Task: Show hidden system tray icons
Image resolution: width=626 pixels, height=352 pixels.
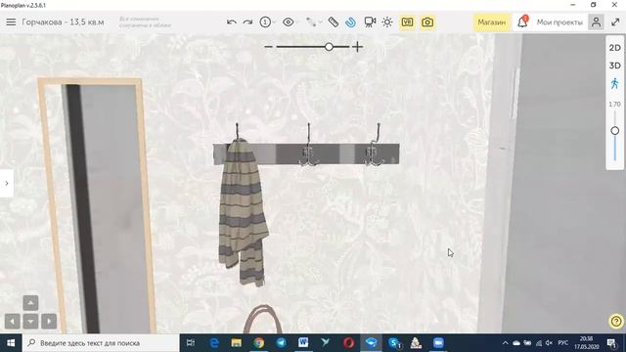Action: click(x=505, y=343)
